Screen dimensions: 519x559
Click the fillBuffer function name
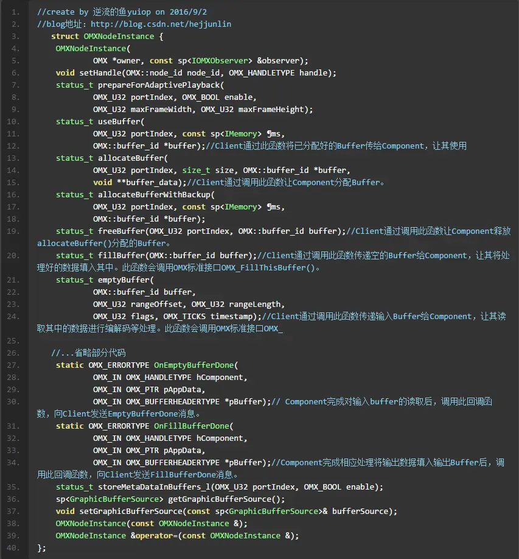121,255
